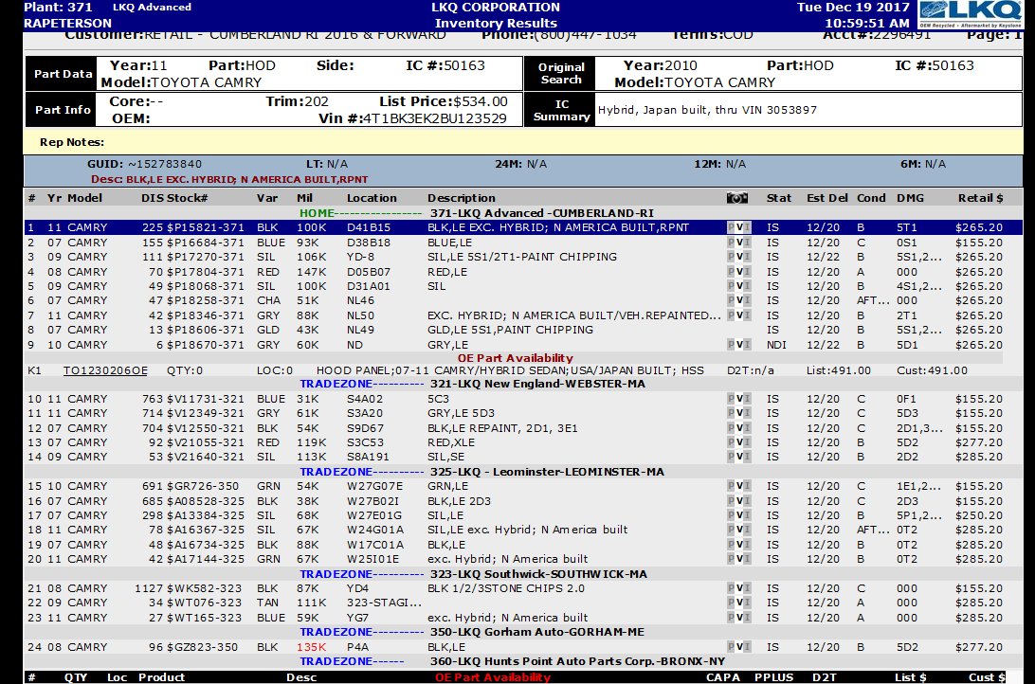Click the DIS Stock# column header
Image resolution: width=1035 pixels, height=684 pixels.
(x=174, y=198)
